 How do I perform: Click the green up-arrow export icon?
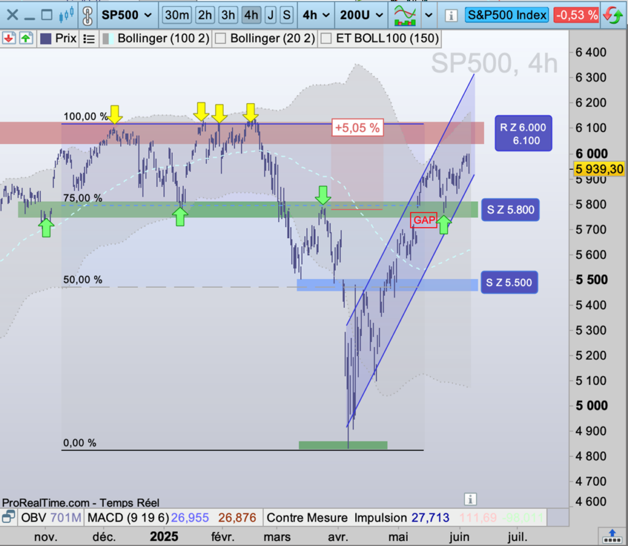pos(26,39)
